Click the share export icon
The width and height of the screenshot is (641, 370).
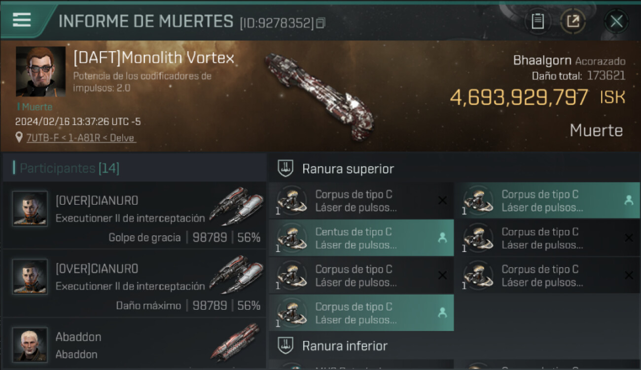coord(573,21)
